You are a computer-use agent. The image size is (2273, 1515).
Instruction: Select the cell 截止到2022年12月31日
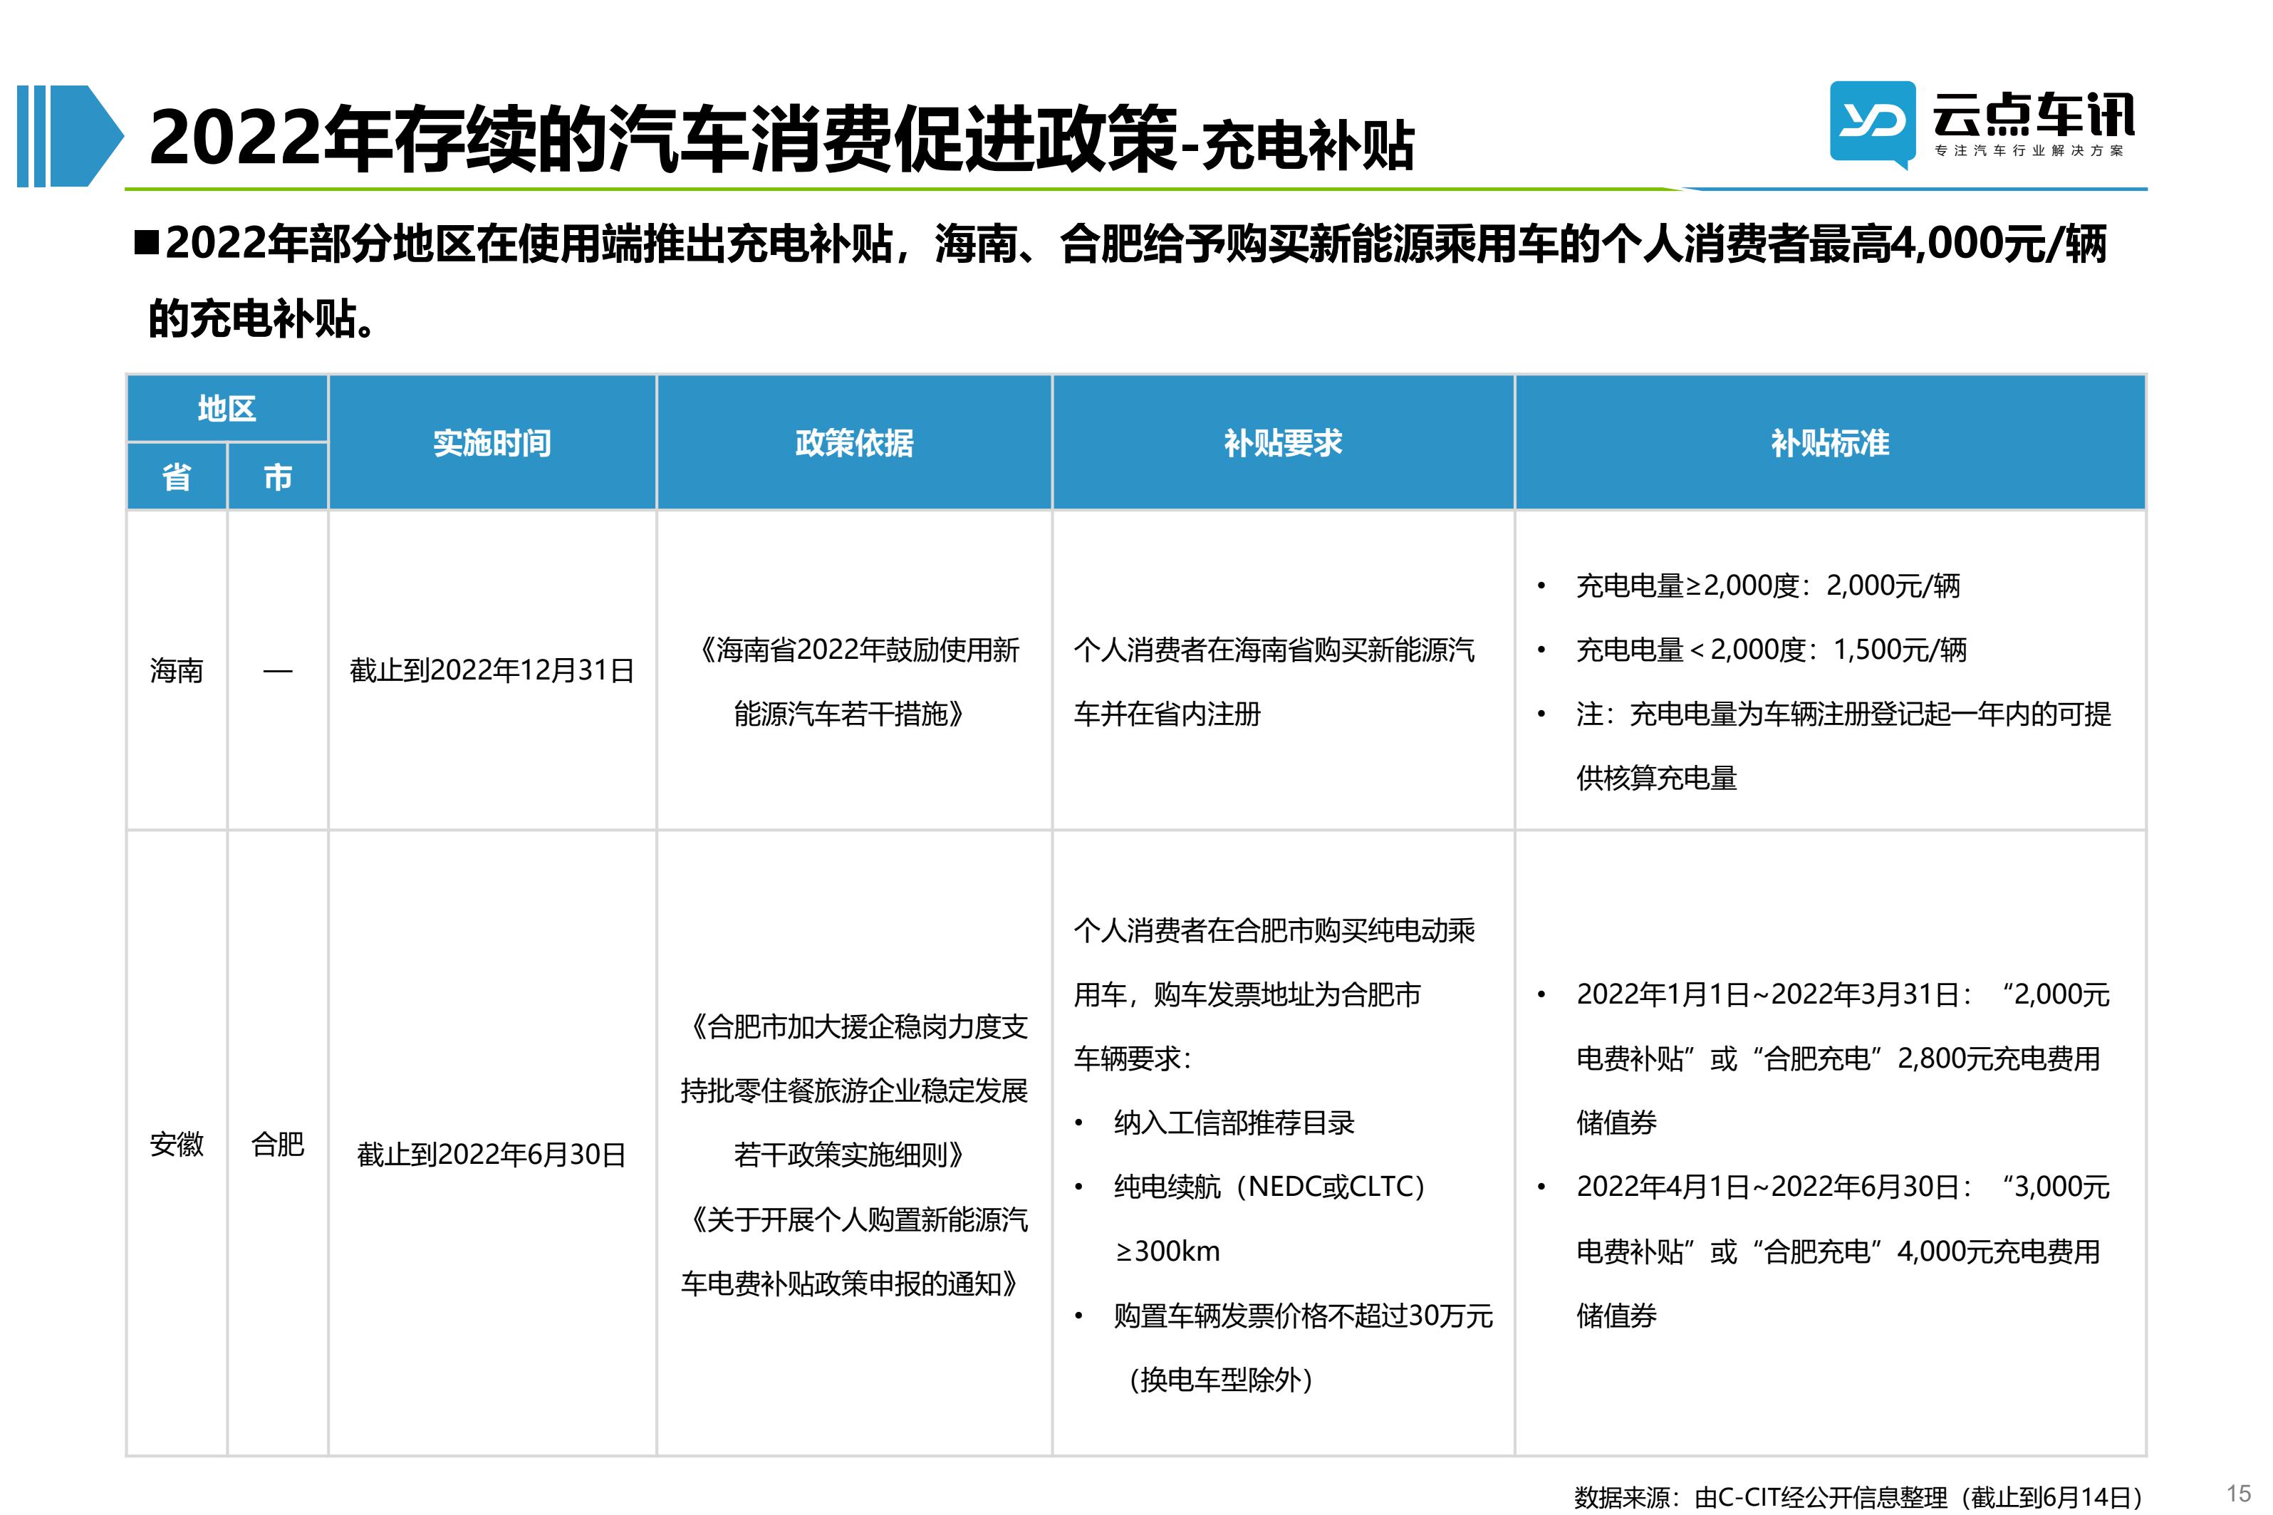pos(493,670)
